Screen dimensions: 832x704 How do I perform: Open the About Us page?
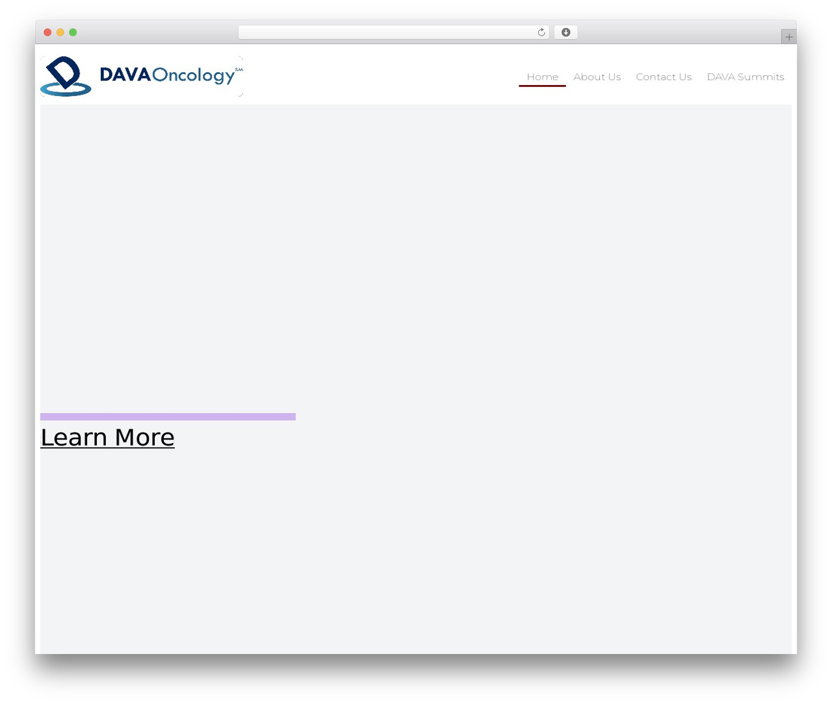[597, 77]
